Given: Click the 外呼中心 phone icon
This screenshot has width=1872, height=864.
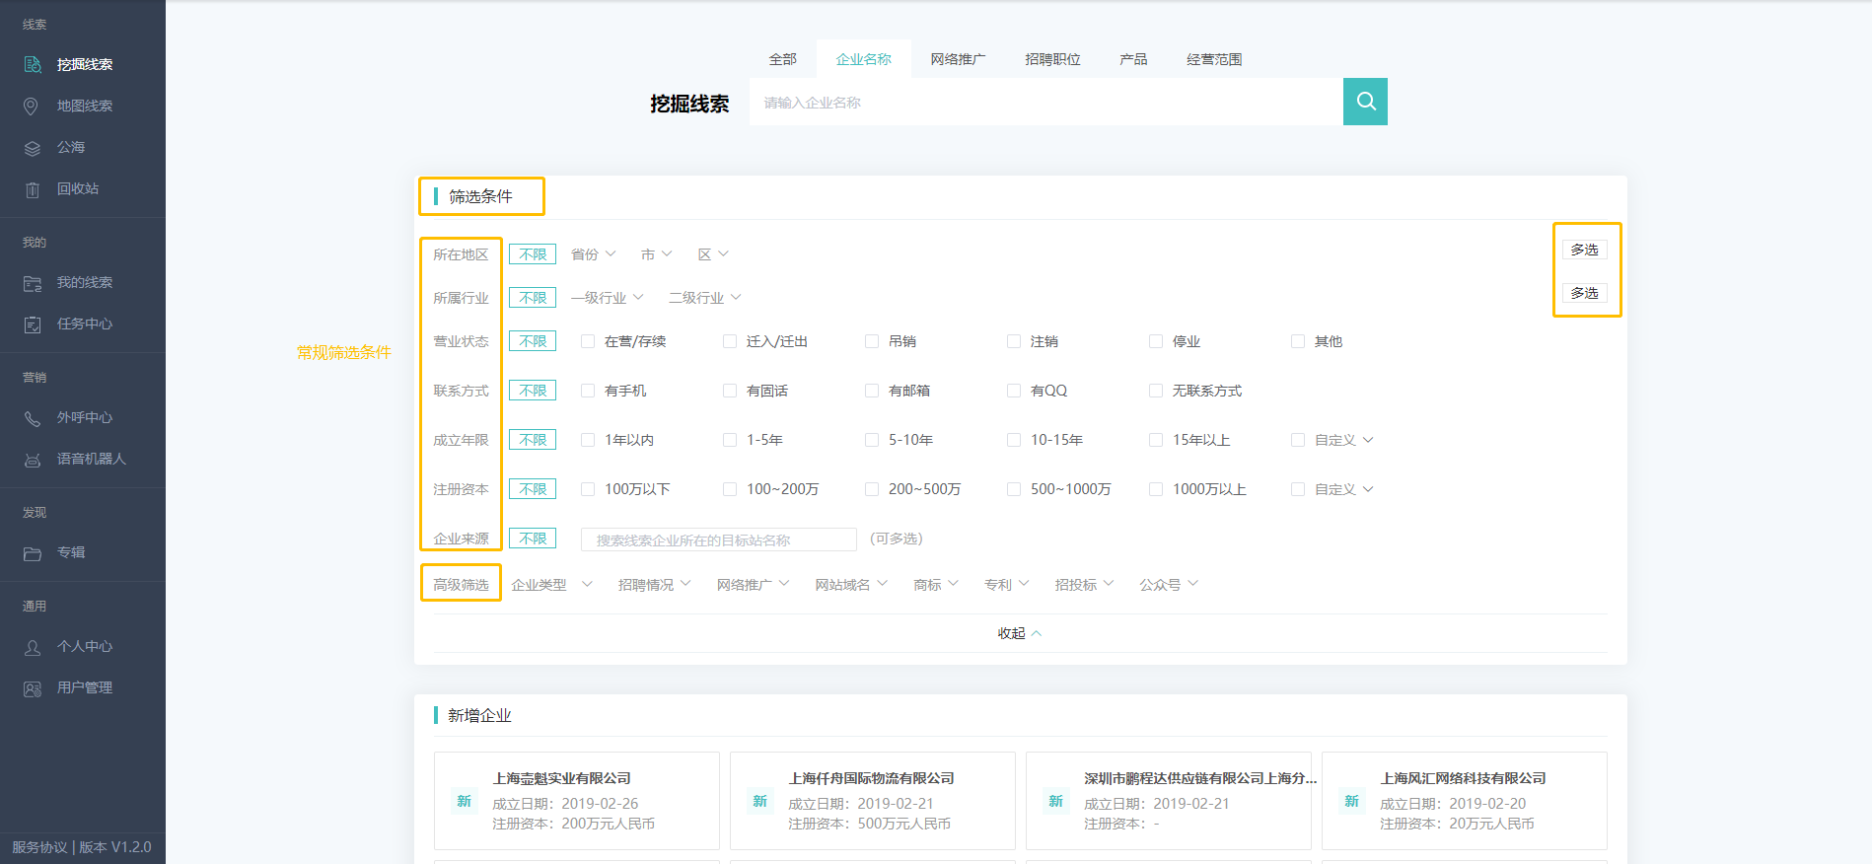Looking at the screenshot, I should pos(33,418).
